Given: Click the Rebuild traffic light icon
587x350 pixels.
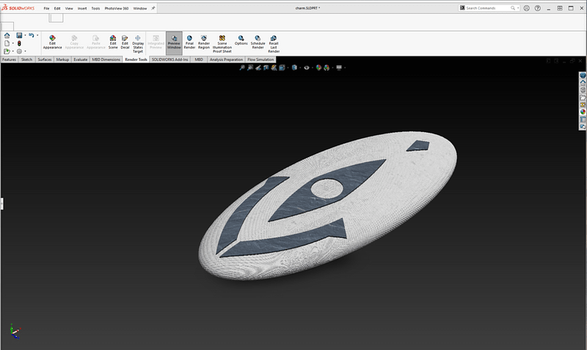Looking at the screenshot, I should 19,43.
